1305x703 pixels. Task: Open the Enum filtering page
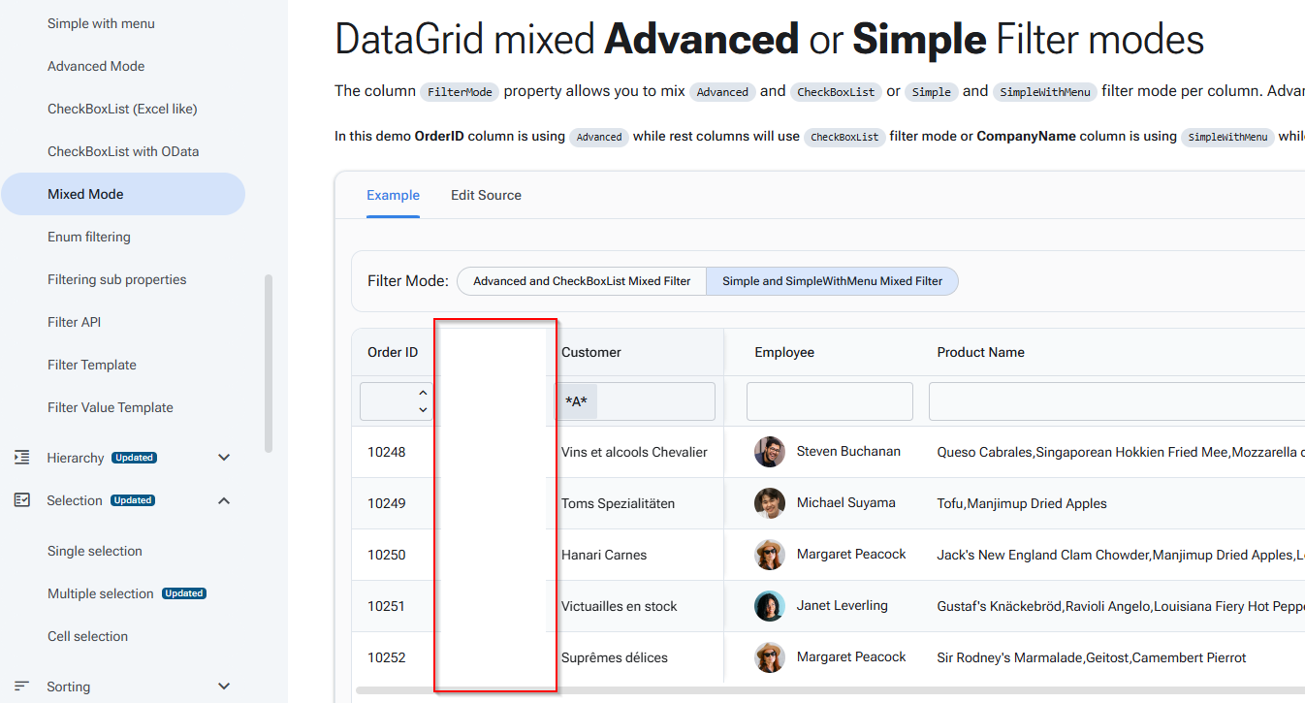[x=89, y=237]
